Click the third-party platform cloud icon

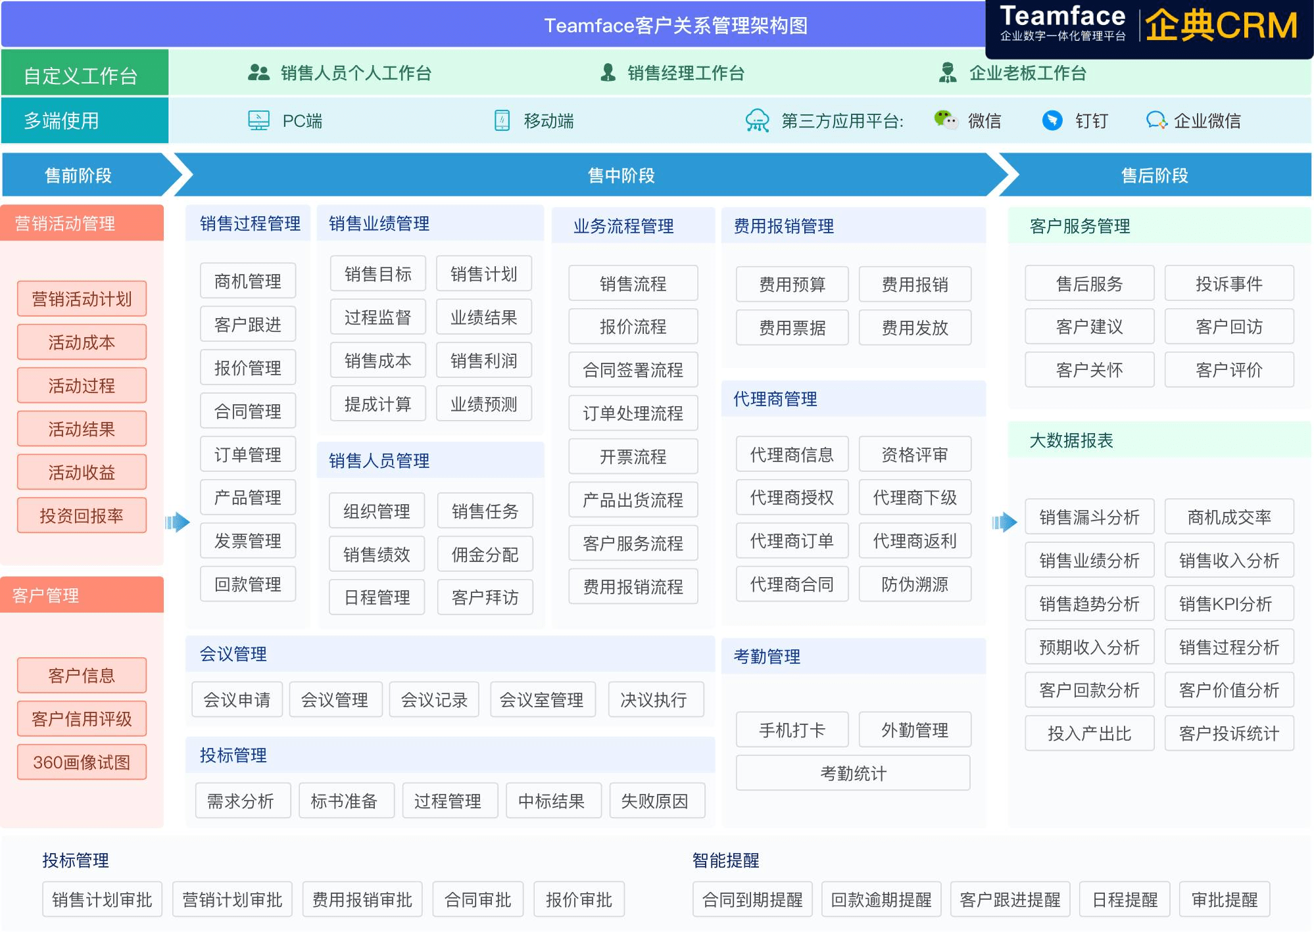tap(757, 120)
